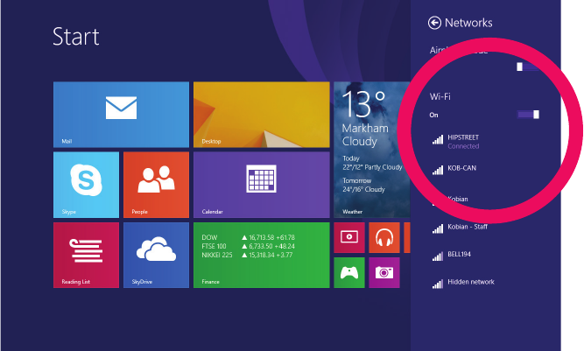Viewport: 584px width, 351px height.
Task: Go back from the Networks panel
Action: coord(434,23)
